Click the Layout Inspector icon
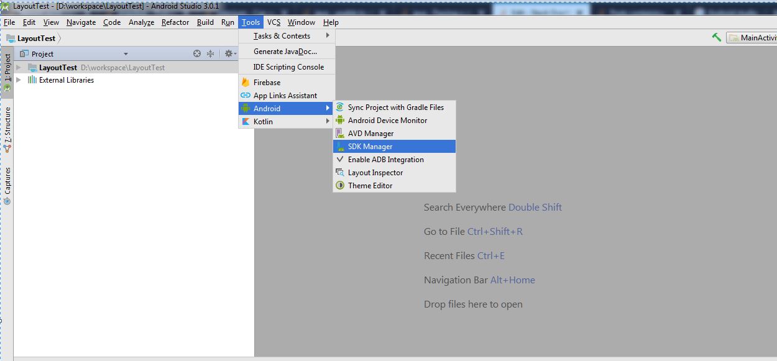 click(x=339, y=173)
